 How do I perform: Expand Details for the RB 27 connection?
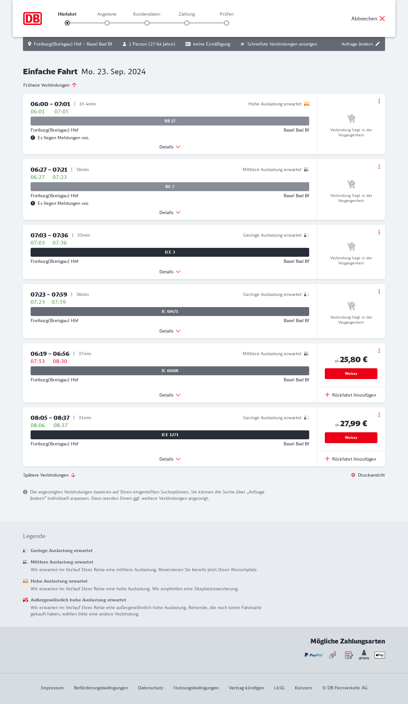point(170,147)
